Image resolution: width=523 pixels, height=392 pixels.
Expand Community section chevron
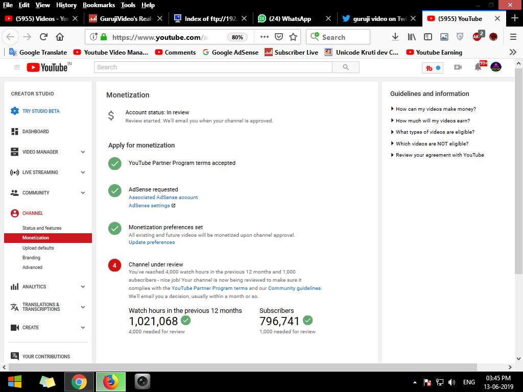[x=83, y=192]
